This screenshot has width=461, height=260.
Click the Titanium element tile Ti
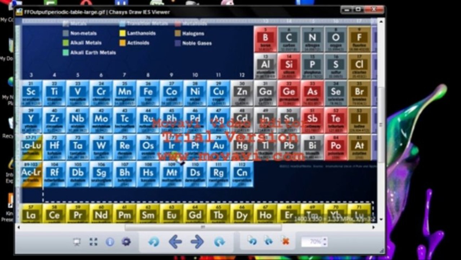[54, 93]
